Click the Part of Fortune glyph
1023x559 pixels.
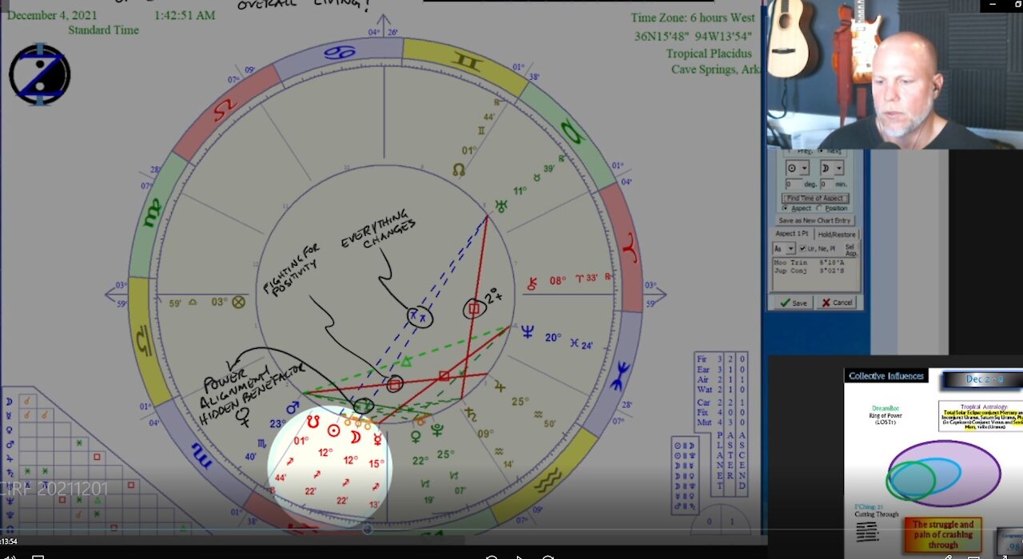(237, 303)
